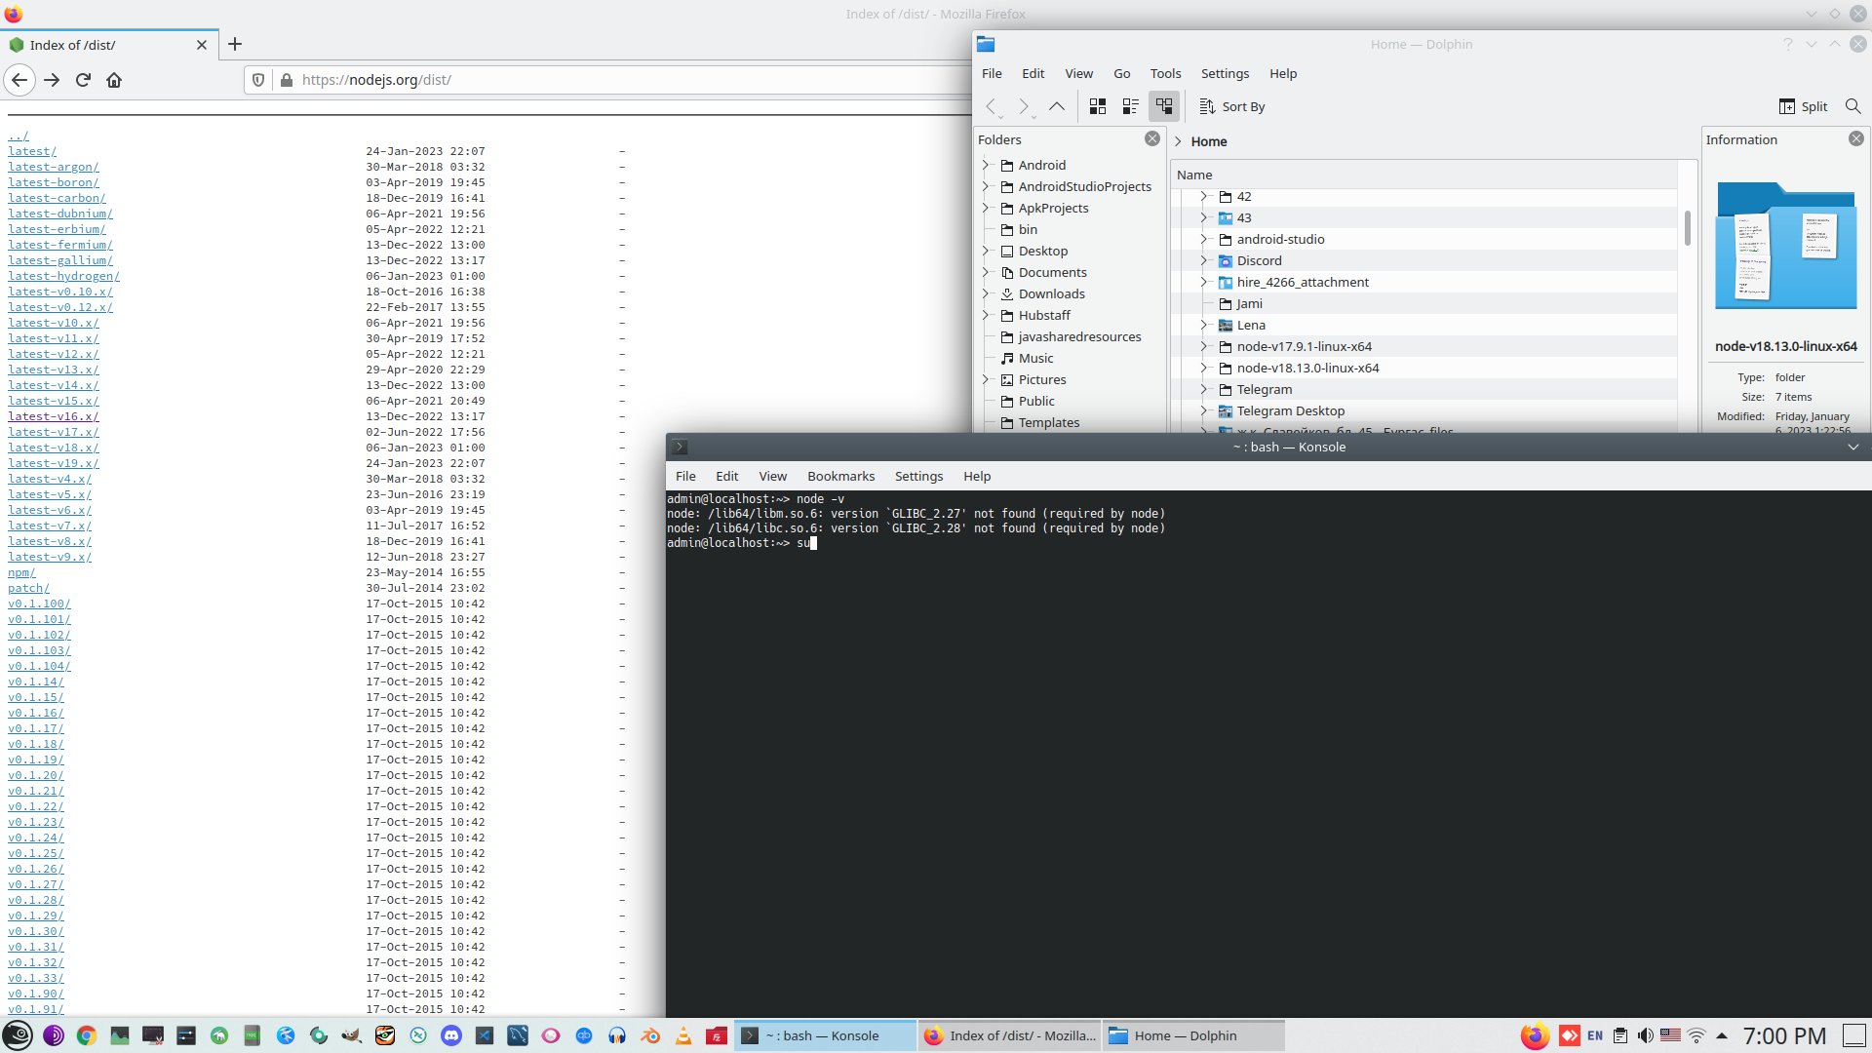Click Firefox home button
The width and height of the screenshot is (1872, 1053).
[x=114, y=80]
